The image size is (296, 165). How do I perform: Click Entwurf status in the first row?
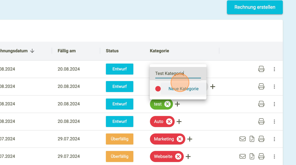tap(119, 69)
